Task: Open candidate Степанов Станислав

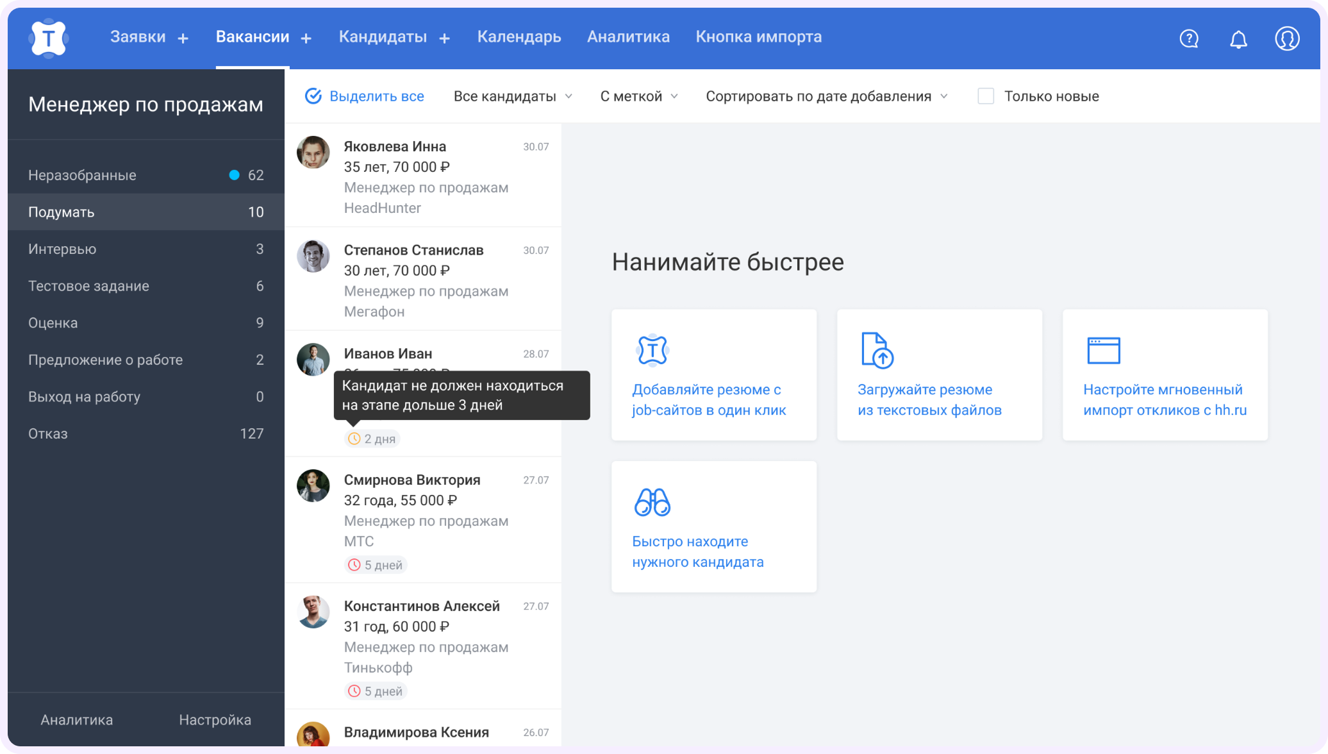Action: [423, 279]
